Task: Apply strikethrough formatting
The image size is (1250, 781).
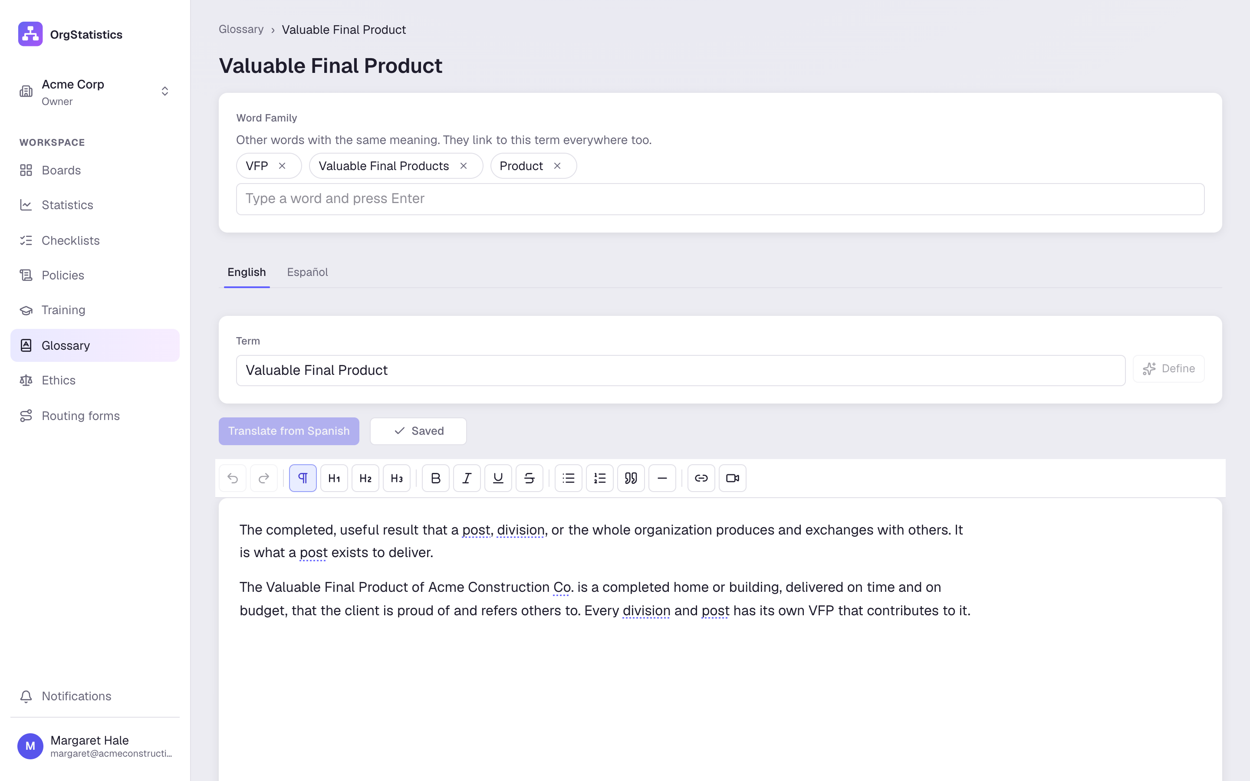Action: (x=529, y=478)
